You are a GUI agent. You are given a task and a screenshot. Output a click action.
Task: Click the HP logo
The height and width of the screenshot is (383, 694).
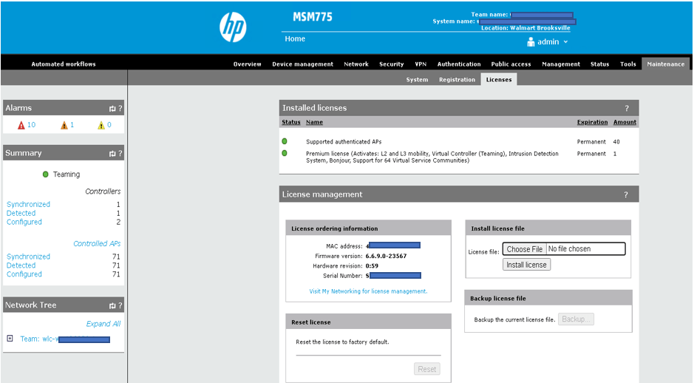pyautogui.click(x=233, y=28)
